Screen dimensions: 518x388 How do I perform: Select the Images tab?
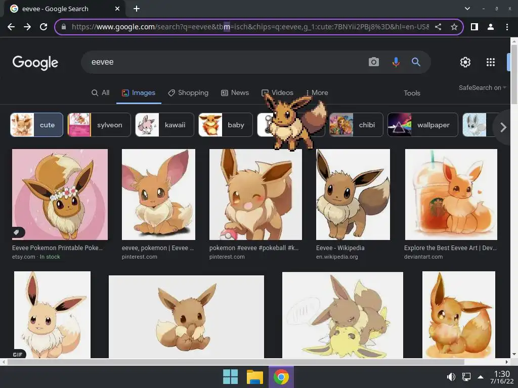tap(139, 93)
